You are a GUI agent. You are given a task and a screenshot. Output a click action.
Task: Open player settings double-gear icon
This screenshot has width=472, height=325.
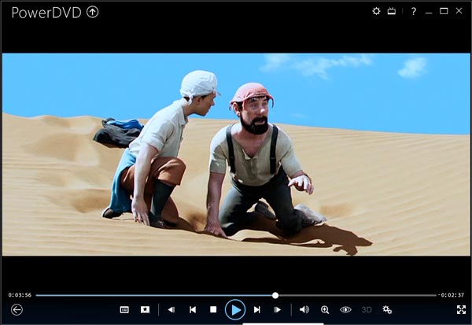point(387,309)
